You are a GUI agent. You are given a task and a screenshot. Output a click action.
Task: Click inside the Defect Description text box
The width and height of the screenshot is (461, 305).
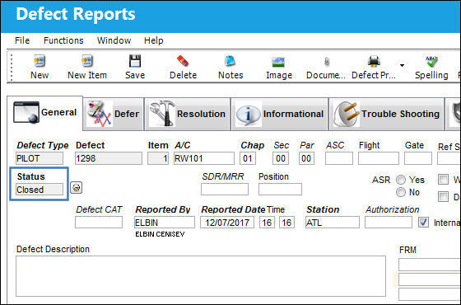tap(201, 276)
